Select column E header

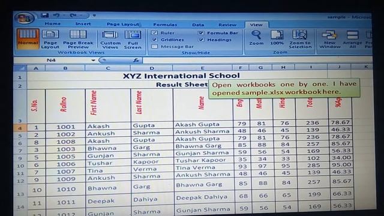(x=203, y=68)
